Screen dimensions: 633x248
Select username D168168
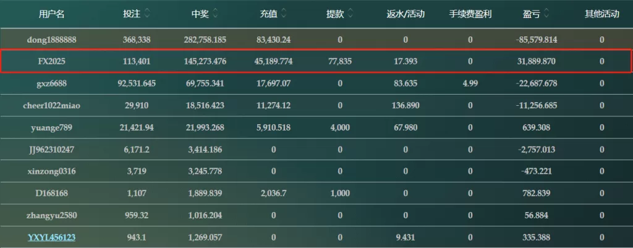pos(52,193)
